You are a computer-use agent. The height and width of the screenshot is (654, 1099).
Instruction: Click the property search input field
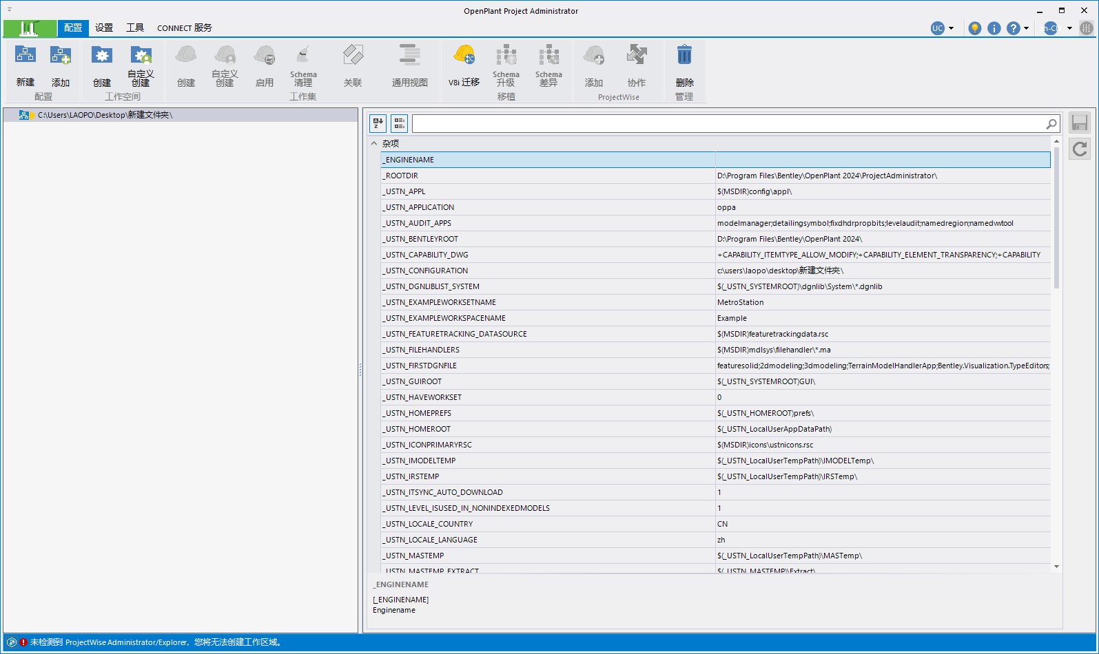728,124
